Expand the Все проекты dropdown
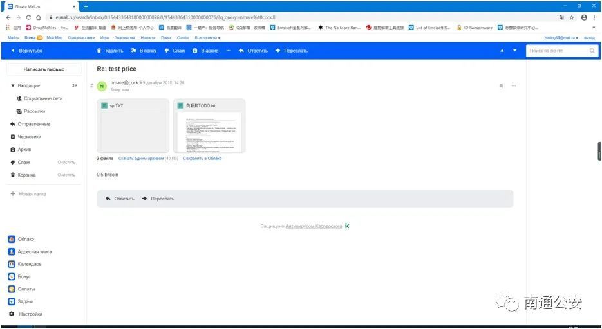Screen dimensions: 602x329 coord(207,37)
